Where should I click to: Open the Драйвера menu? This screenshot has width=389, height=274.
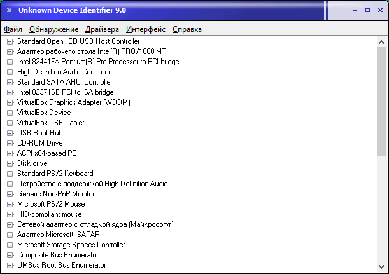pyautogui.click(x=102, y=29)
